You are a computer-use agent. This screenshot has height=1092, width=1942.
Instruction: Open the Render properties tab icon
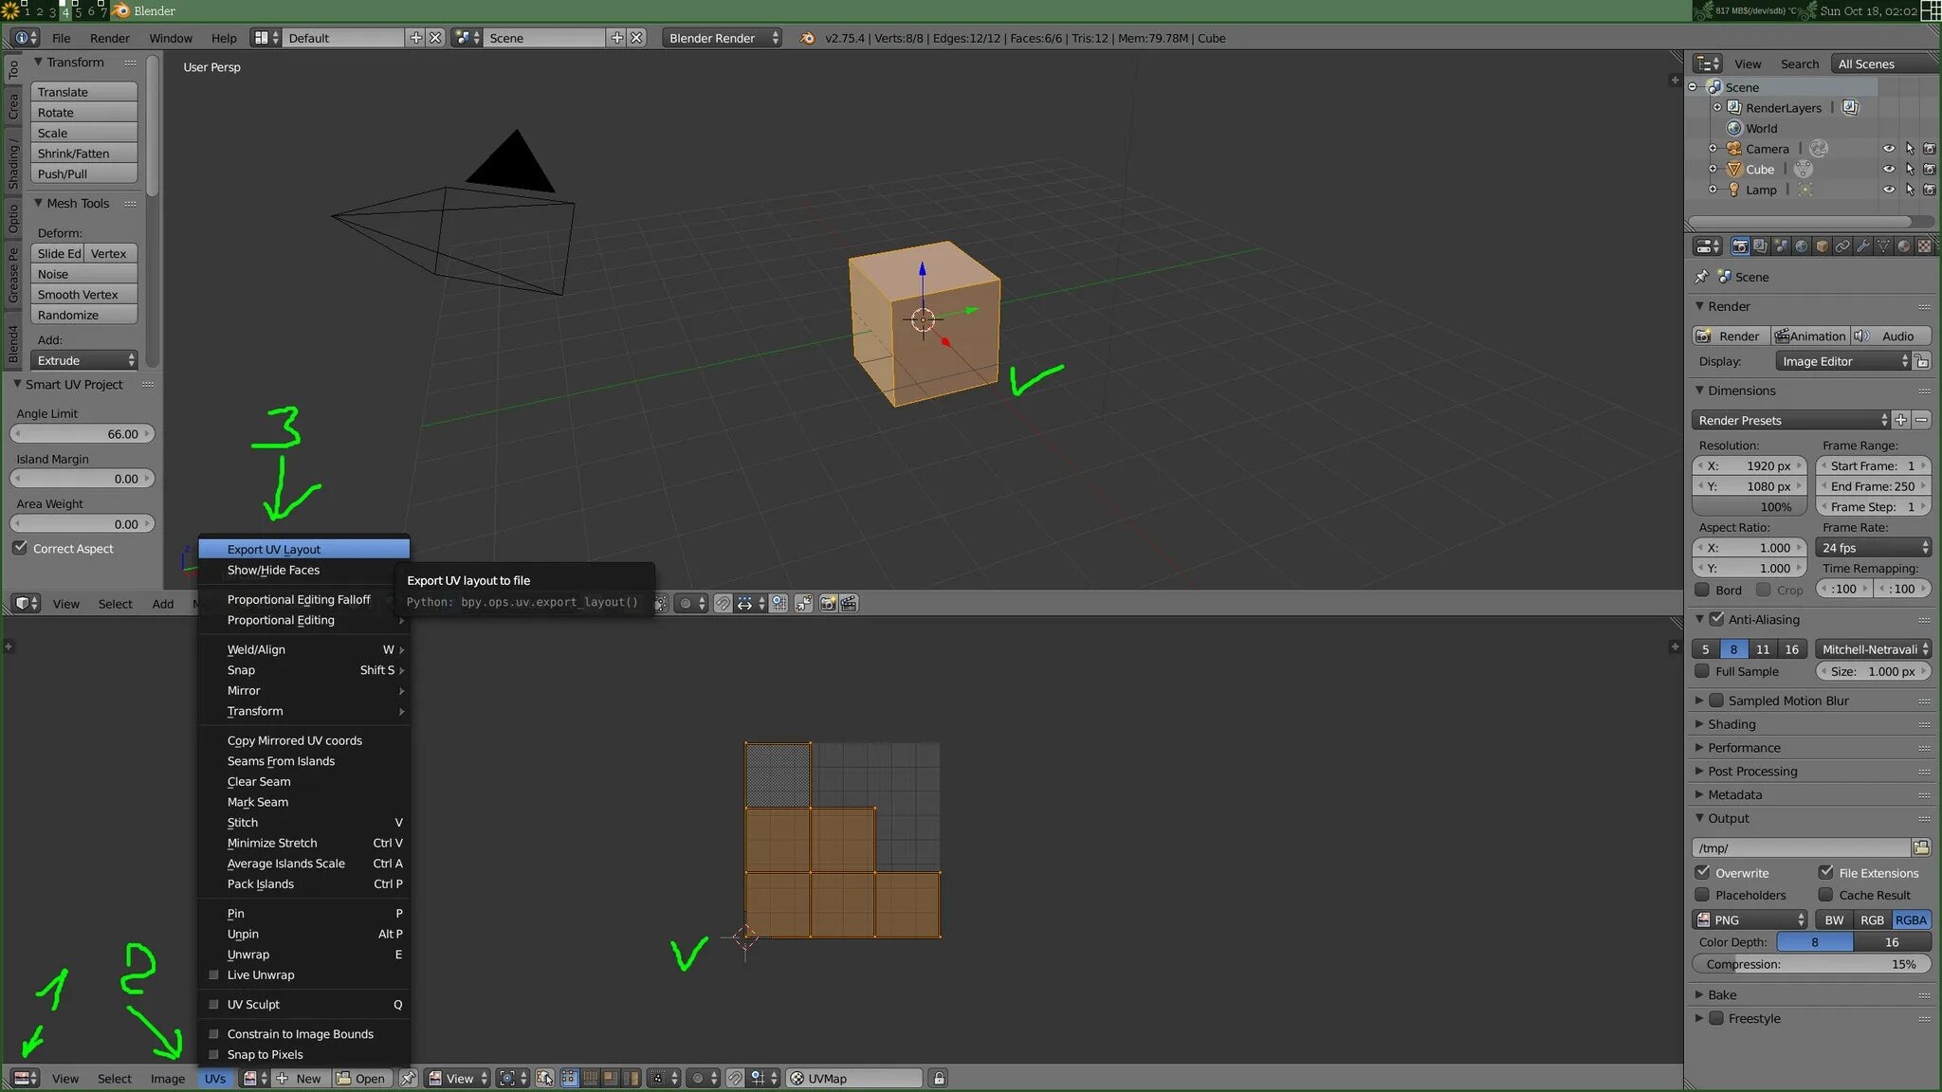[1739, 246]
